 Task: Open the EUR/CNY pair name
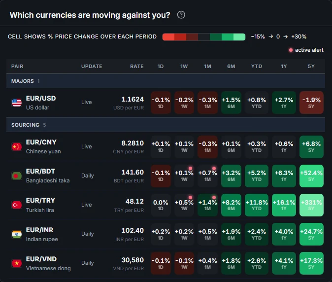41,142
